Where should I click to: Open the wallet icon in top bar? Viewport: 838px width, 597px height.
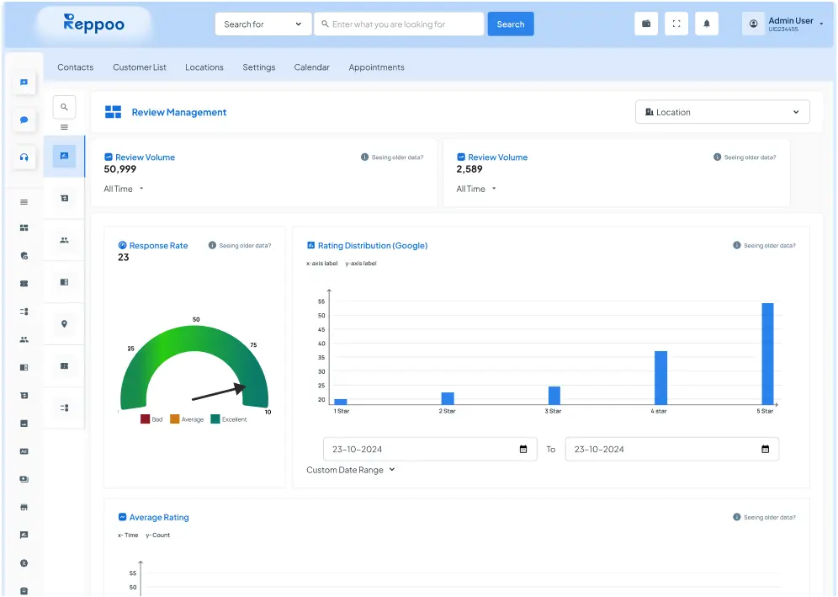point(646,24)
